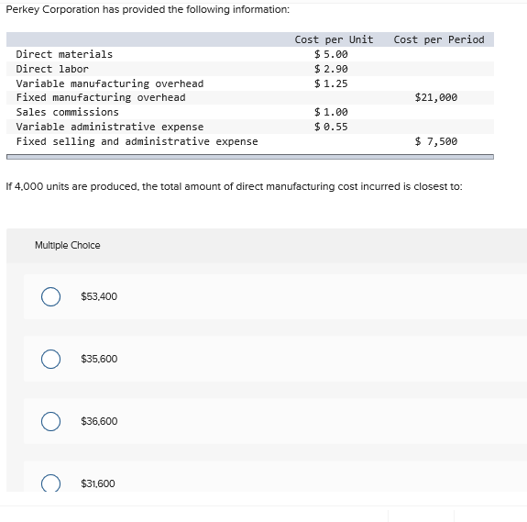Image resolution: width=527 pixels, height=522 pixels.
Task: Click the $31,600 answer text
Action: click(x=98, y=483)
